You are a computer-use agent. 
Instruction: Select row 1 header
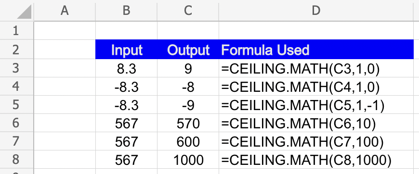pyautogui.click(x=16, y=31)
